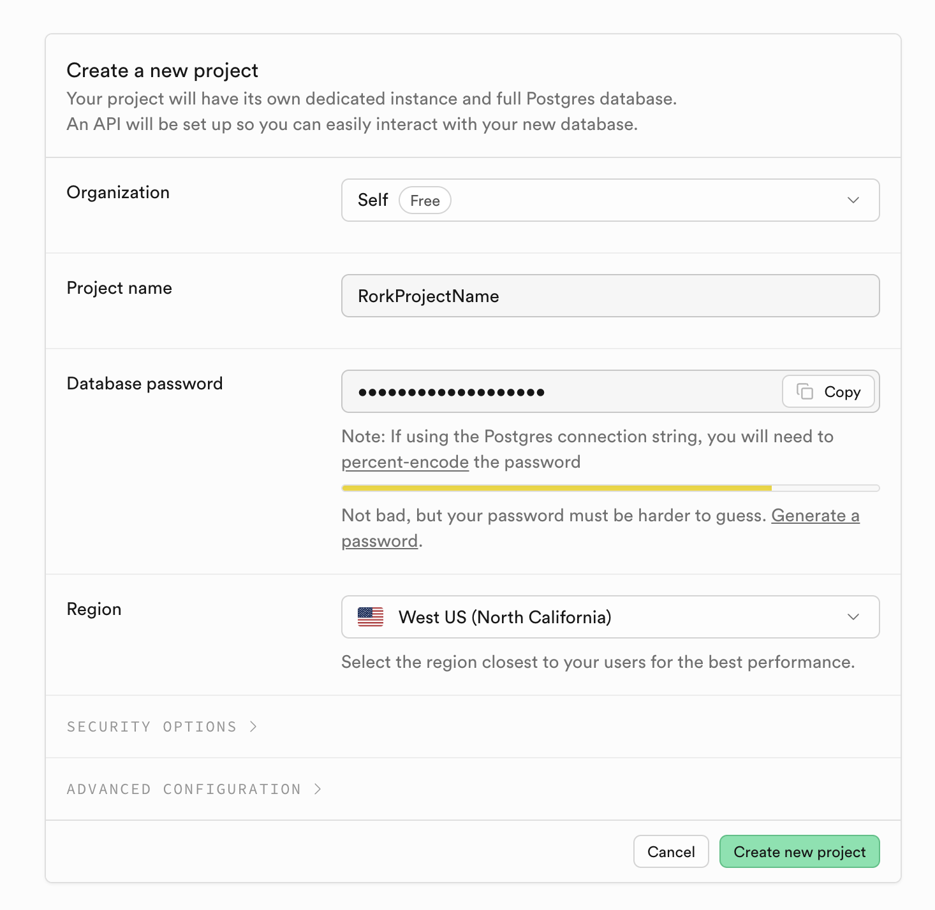935x910 pixels.
Task: Select the Self organization label
Action: tap(372, 200)
